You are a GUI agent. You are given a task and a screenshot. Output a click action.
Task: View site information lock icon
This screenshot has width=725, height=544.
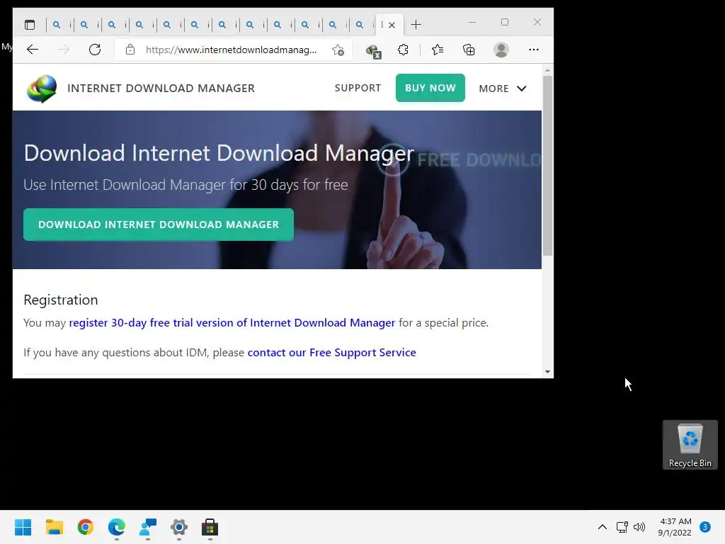(130, 50)
